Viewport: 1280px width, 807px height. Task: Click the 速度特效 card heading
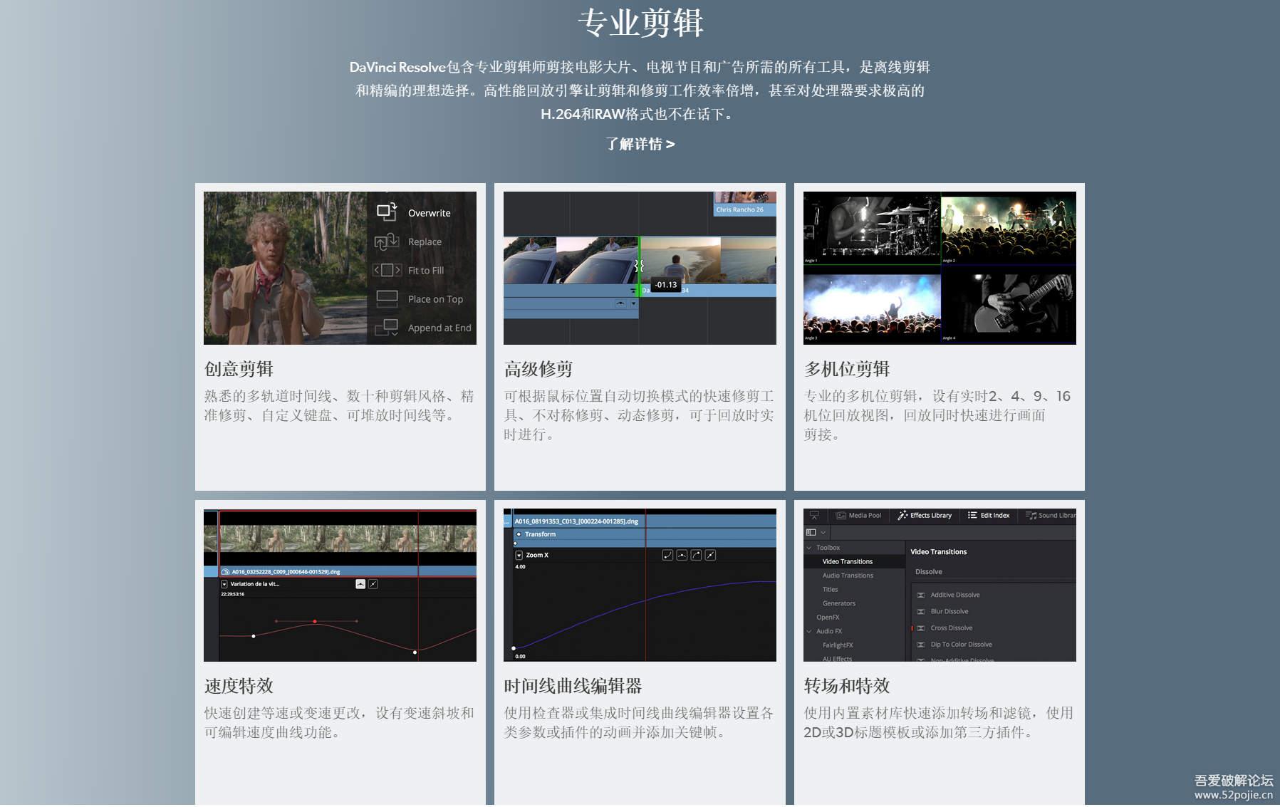(239, 686)
